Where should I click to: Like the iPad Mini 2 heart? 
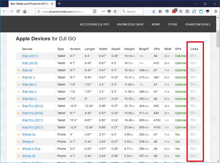tap(192, 84)
